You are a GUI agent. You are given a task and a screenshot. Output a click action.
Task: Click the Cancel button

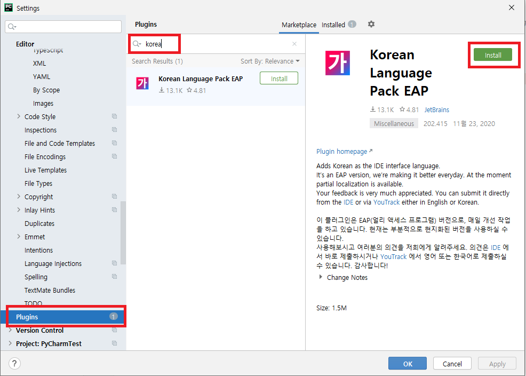[452, 364]
